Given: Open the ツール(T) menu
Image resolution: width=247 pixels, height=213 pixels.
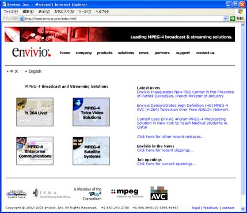Looking at the screenshot, I should (85, 12).
